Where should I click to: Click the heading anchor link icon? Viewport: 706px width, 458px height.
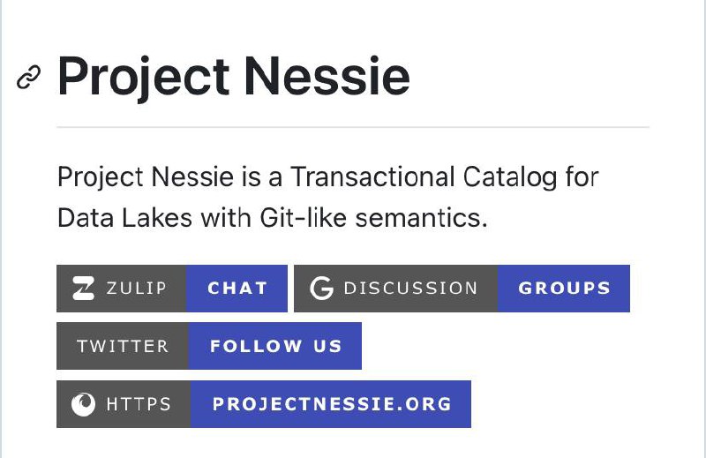[28, 77]
